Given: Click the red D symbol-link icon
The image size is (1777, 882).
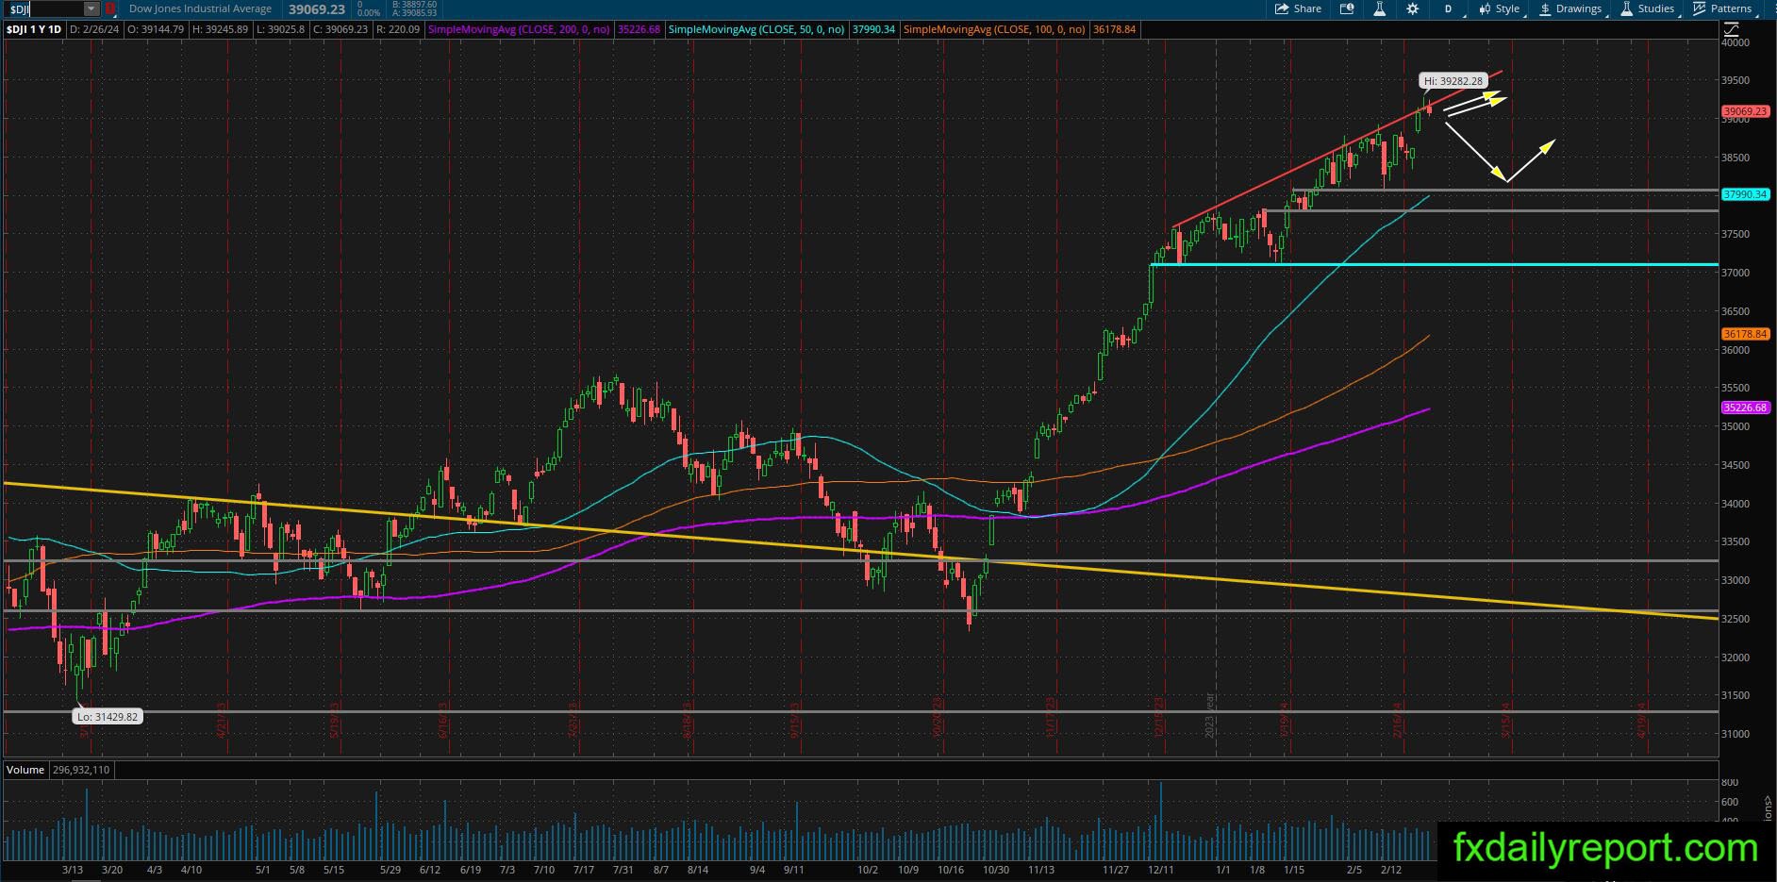Looking at the screenshot, I should [110, 8].
